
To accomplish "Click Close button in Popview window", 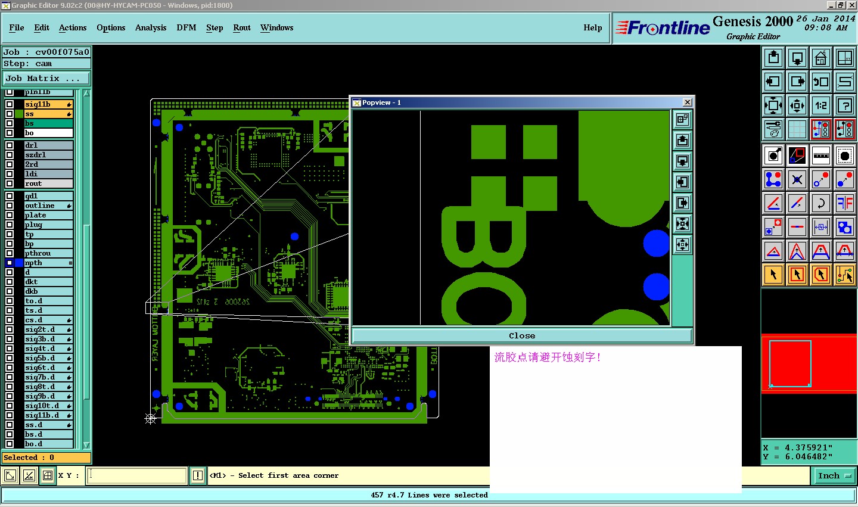I will coord(522,335).
